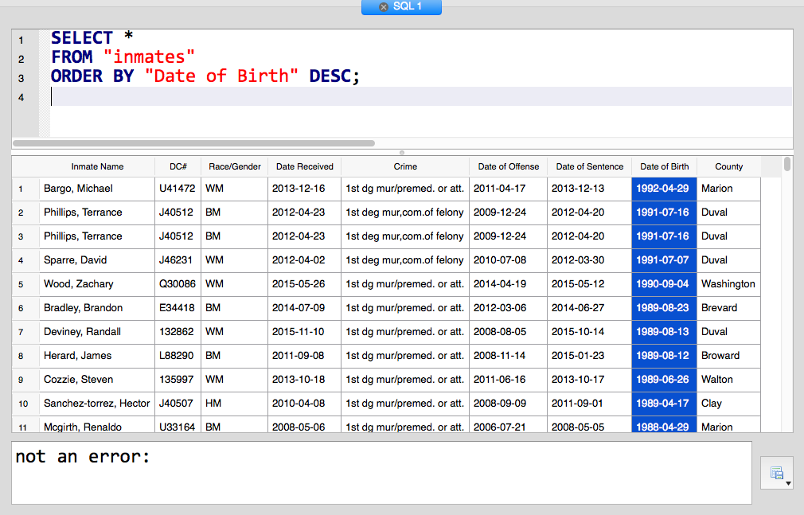Image resolution: width=804 pixels, height=515 pixels.
Task: Click crime cell in Sparre, David row
Action: [405, 260]
